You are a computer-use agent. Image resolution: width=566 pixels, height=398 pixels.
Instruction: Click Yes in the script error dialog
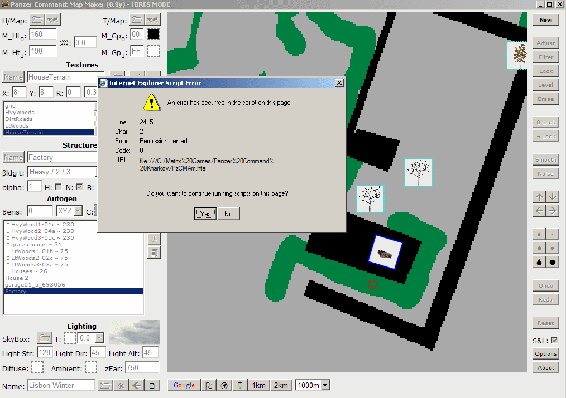[205, 214]
